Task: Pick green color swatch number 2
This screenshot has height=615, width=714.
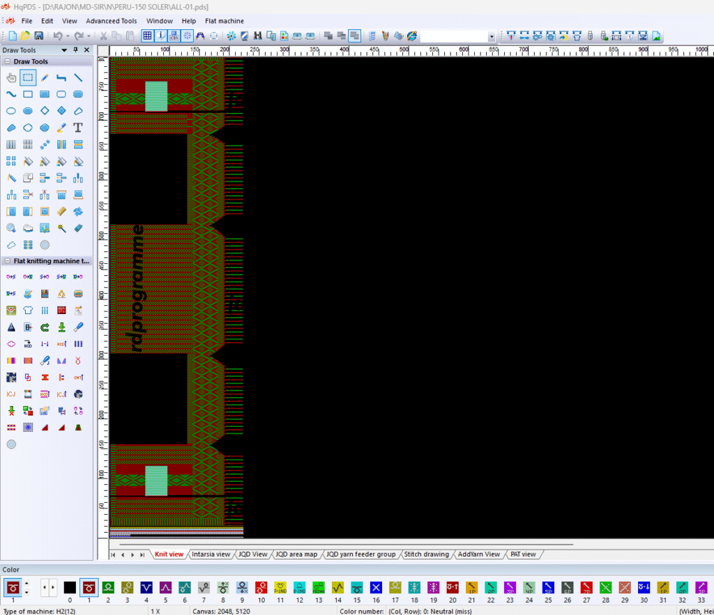Action: (x=108, y=587)
